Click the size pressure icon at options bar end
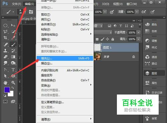167x123 pixels. 152,12
